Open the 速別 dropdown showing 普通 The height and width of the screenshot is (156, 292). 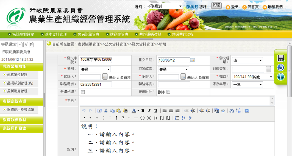(x=95, y=69)
